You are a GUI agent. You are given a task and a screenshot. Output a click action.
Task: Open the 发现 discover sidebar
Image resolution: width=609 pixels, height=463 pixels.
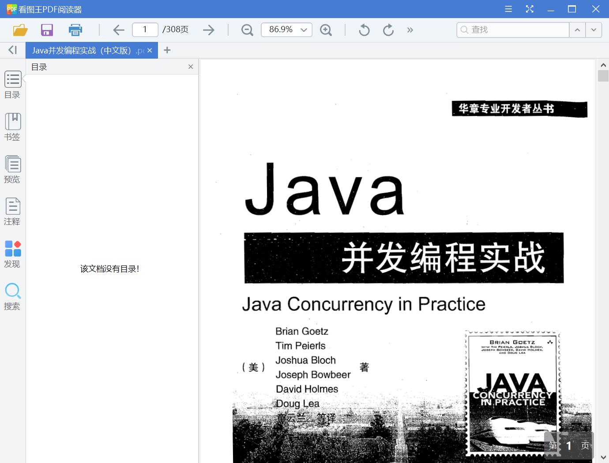tap(12, 254)
